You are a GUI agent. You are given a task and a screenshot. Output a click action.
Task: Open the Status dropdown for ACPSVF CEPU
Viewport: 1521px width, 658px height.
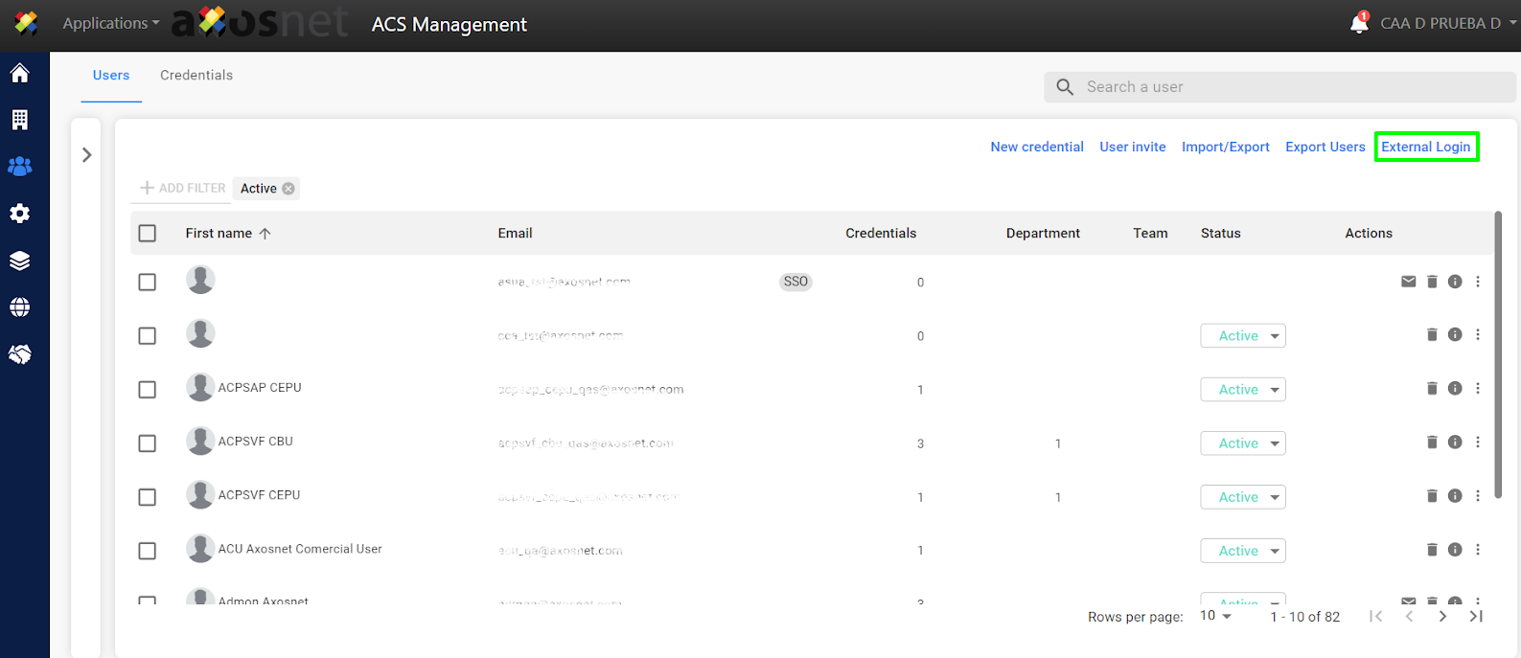coord(1242,497)
